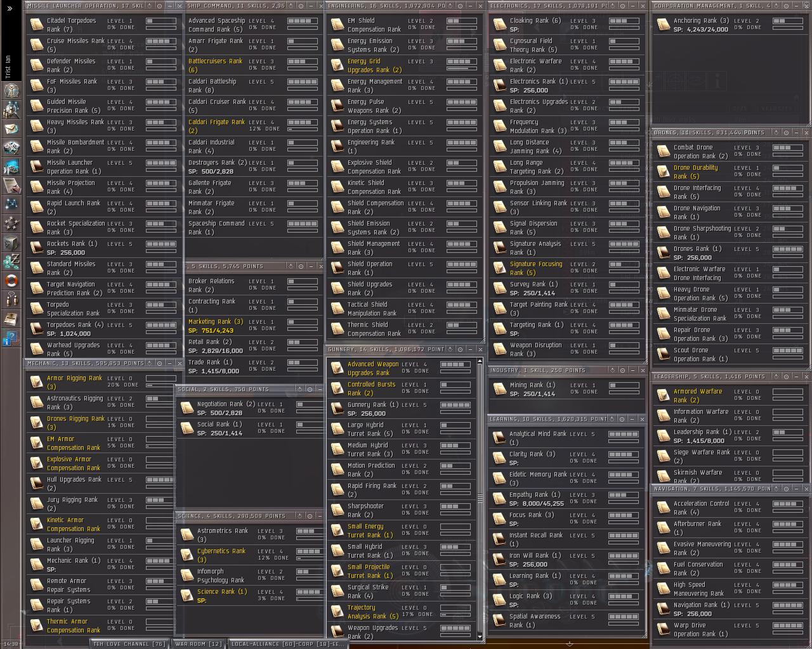Toggle the pin on the Missile Launcher Operation window

pos(159,6)
